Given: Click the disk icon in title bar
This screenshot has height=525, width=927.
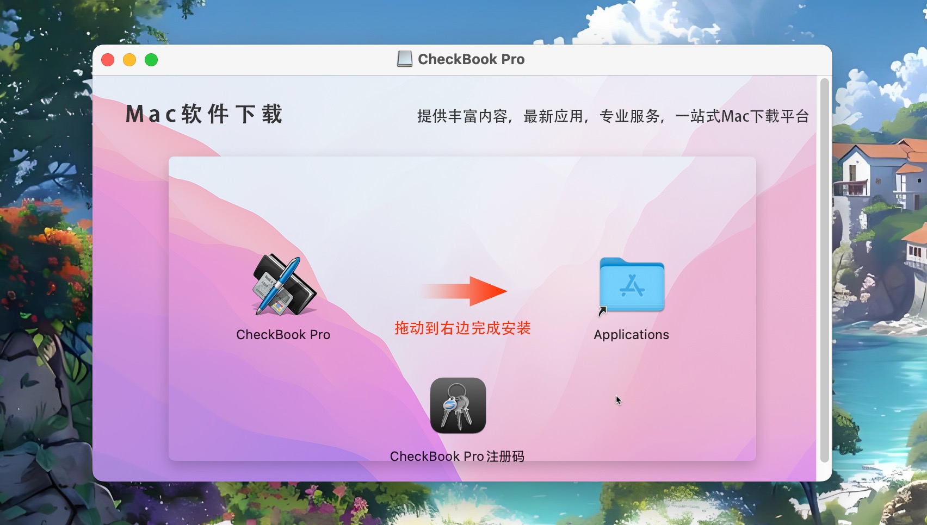Looking at the screenshot, I should pos(405,59).
